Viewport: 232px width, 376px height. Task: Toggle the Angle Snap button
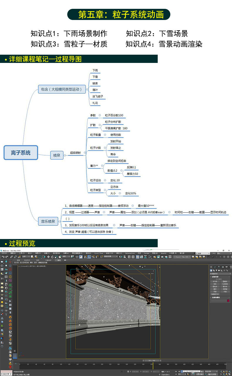tap(89, 257)
